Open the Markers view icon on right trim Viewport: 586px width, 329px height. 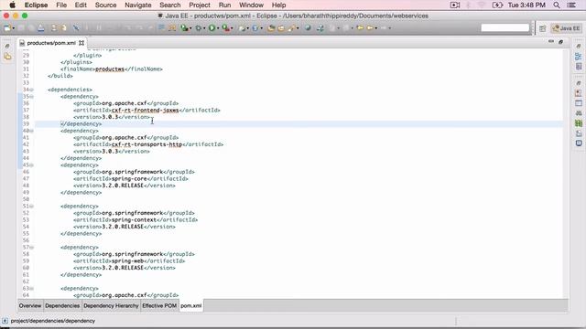tap(579, 93)
